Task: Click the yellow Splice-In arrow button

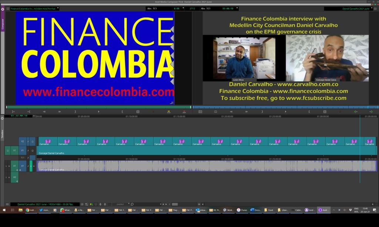Action: [x=169, y=112]
